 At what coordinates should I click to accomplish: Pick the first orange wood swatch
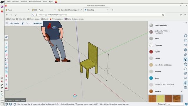click(152, 99)
